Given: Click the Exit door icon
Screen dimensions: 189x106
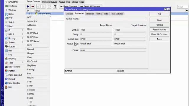Looking at the screenshot, I should (x=6, y=87).
